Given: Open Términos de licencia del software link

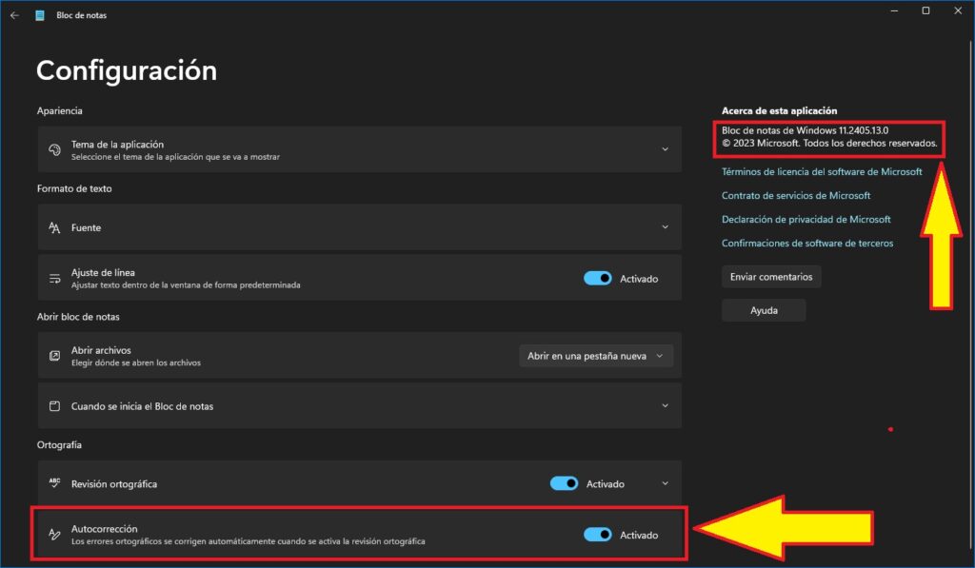Looking at the screenshot, I should (x=822, y=171).
